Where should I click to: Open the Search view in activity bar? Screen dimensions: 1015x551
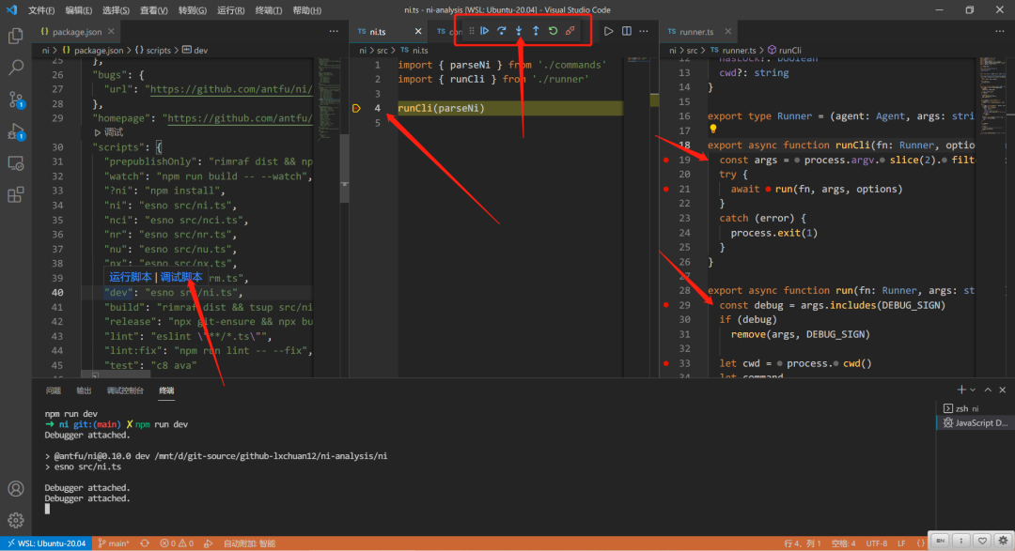pyautogui.click(x=16, y=68)
